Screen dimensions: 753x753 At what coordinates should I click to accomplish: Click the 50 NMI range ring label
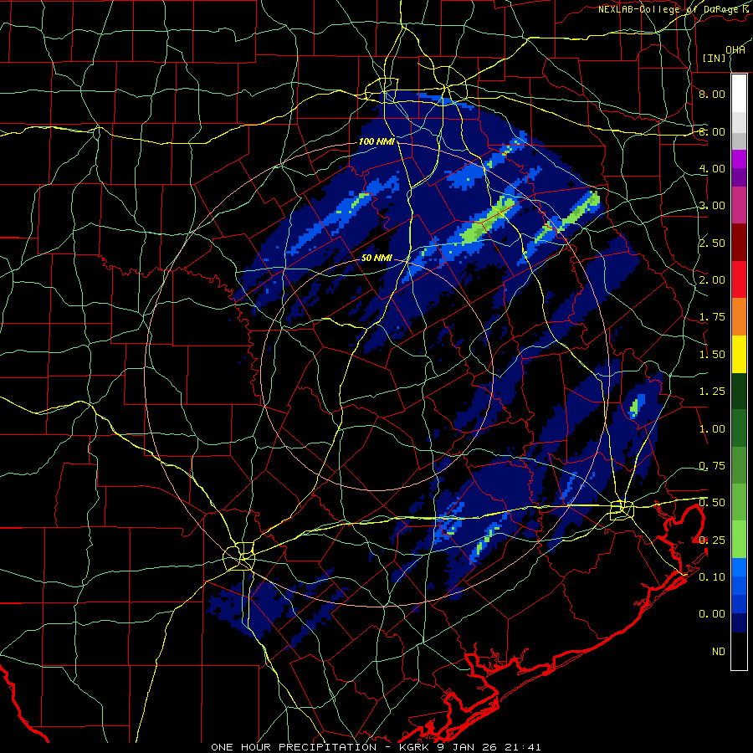pyautogui.click(x=376, y=258)
